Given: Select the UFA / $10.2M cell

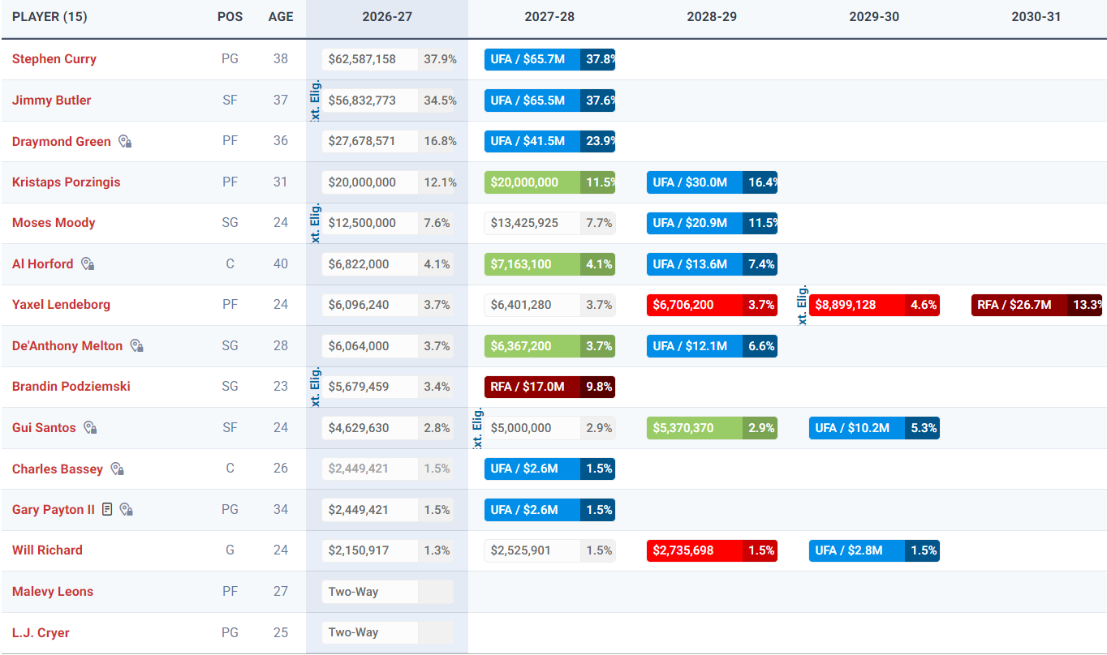Looking at the screenshot, I should coord(874,428).
